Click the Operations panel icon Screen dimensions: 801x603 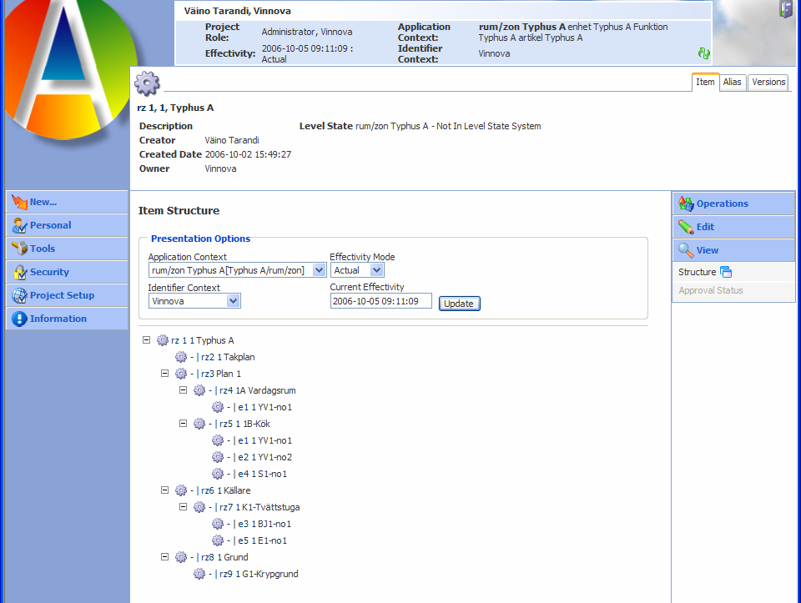coord(686,204)
